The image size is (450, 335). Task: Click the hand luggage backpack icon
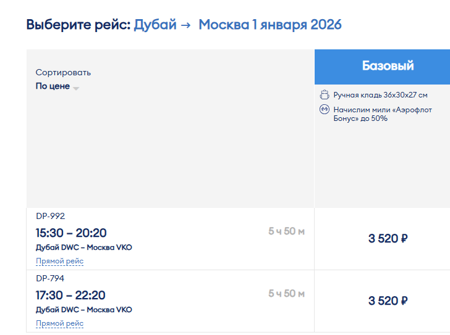point(325,95)
